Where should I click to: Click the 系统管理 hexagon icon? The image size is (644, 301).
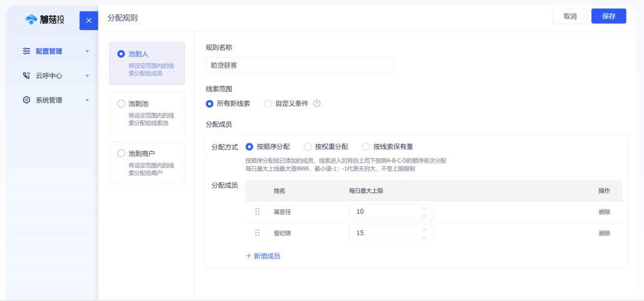click(26, 100)
